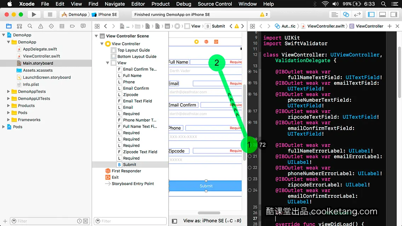Click the canvas horizontal scrollbar
The image size is (402, 226).
click(x=209, y=213)
